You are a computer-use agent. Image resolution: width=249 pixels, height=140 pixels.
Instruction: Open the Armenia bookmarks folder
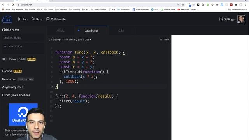[x=18, y=9]
